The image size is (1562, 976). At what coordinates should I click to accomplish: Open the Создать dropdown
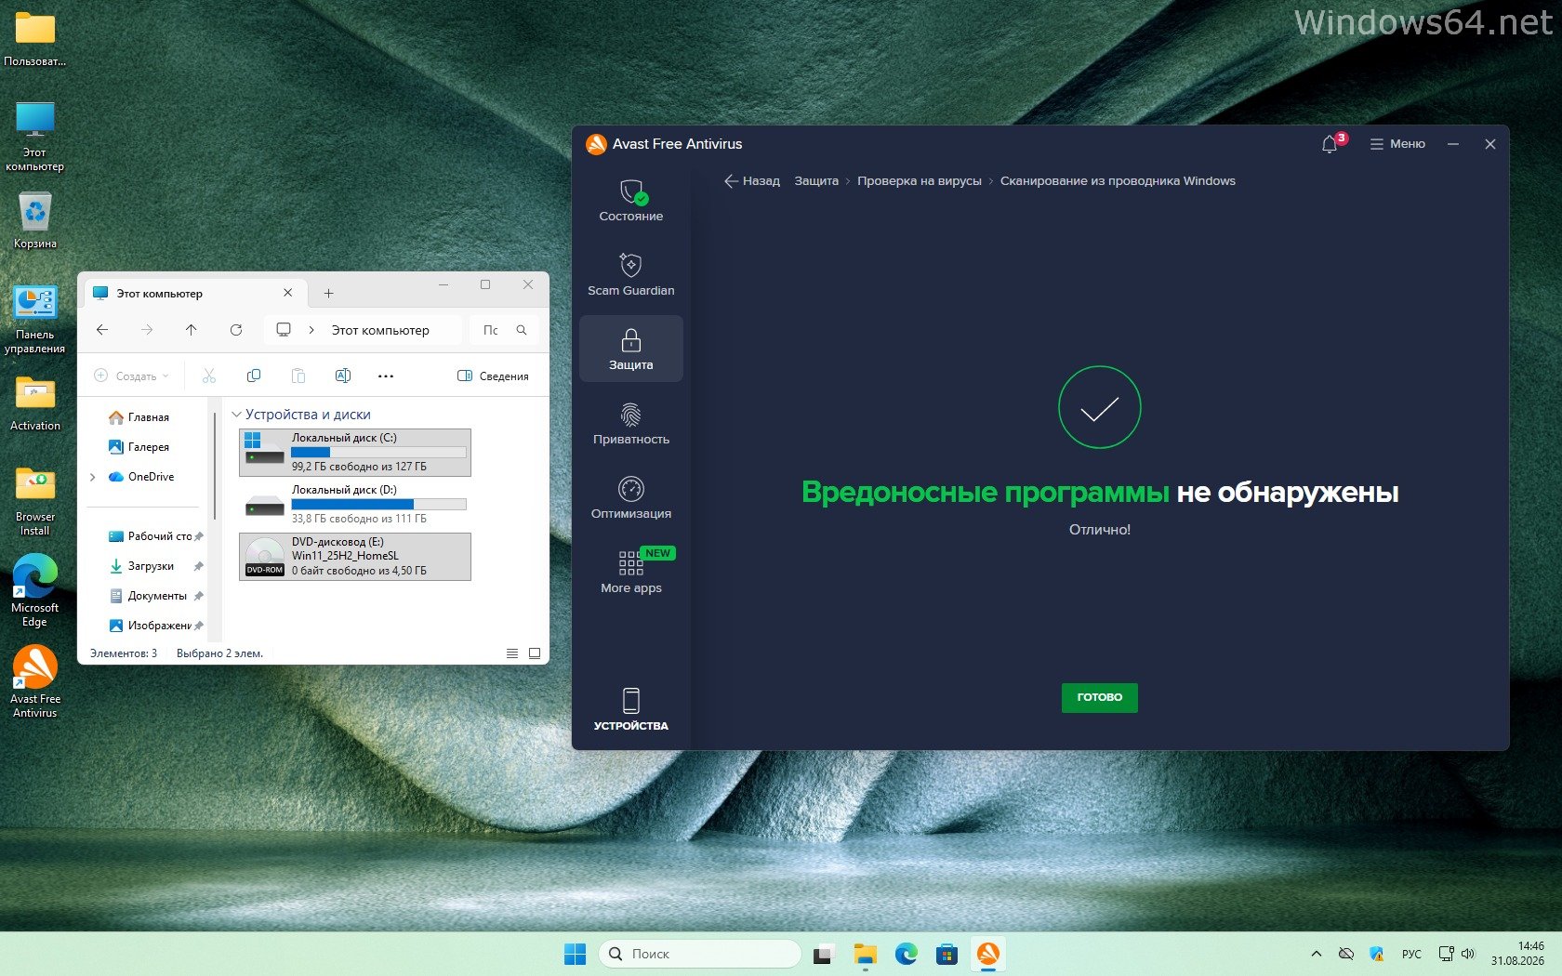click(132, 376)
